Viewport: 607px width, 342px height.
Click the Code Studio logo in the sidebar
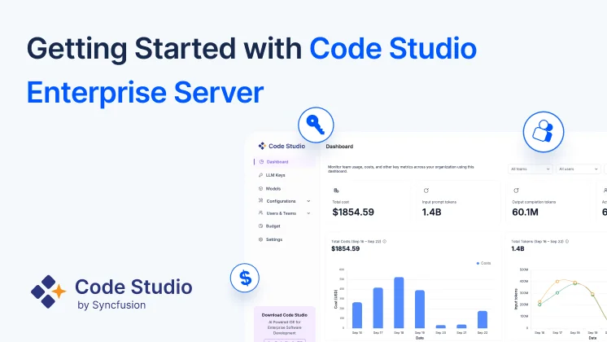point(282,146)
